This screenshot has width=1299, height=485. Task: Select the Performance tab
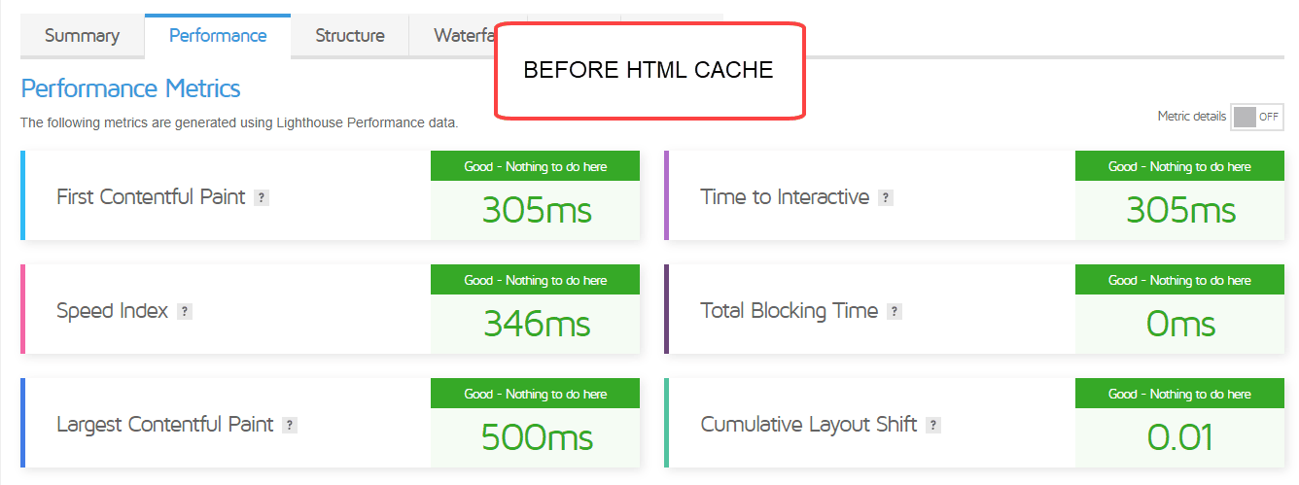point(218,36)
